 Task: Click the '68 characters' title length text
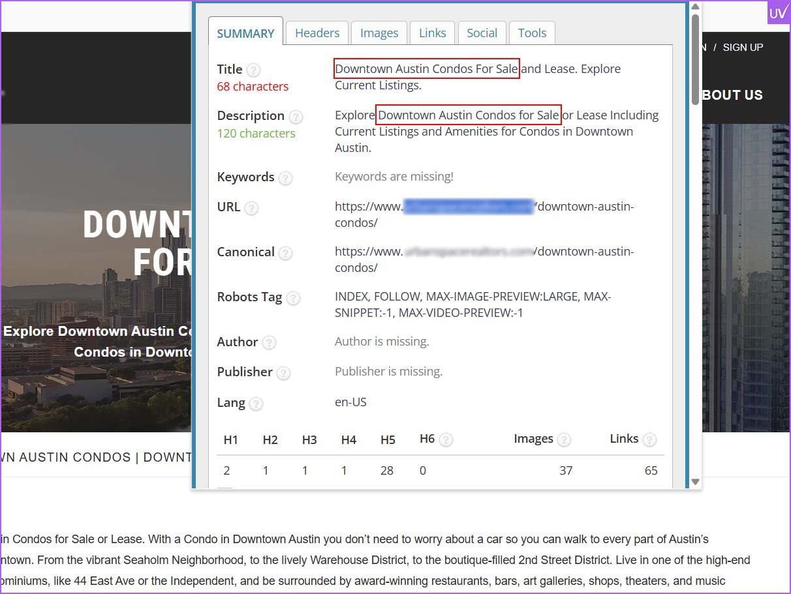tap(253, 87)
